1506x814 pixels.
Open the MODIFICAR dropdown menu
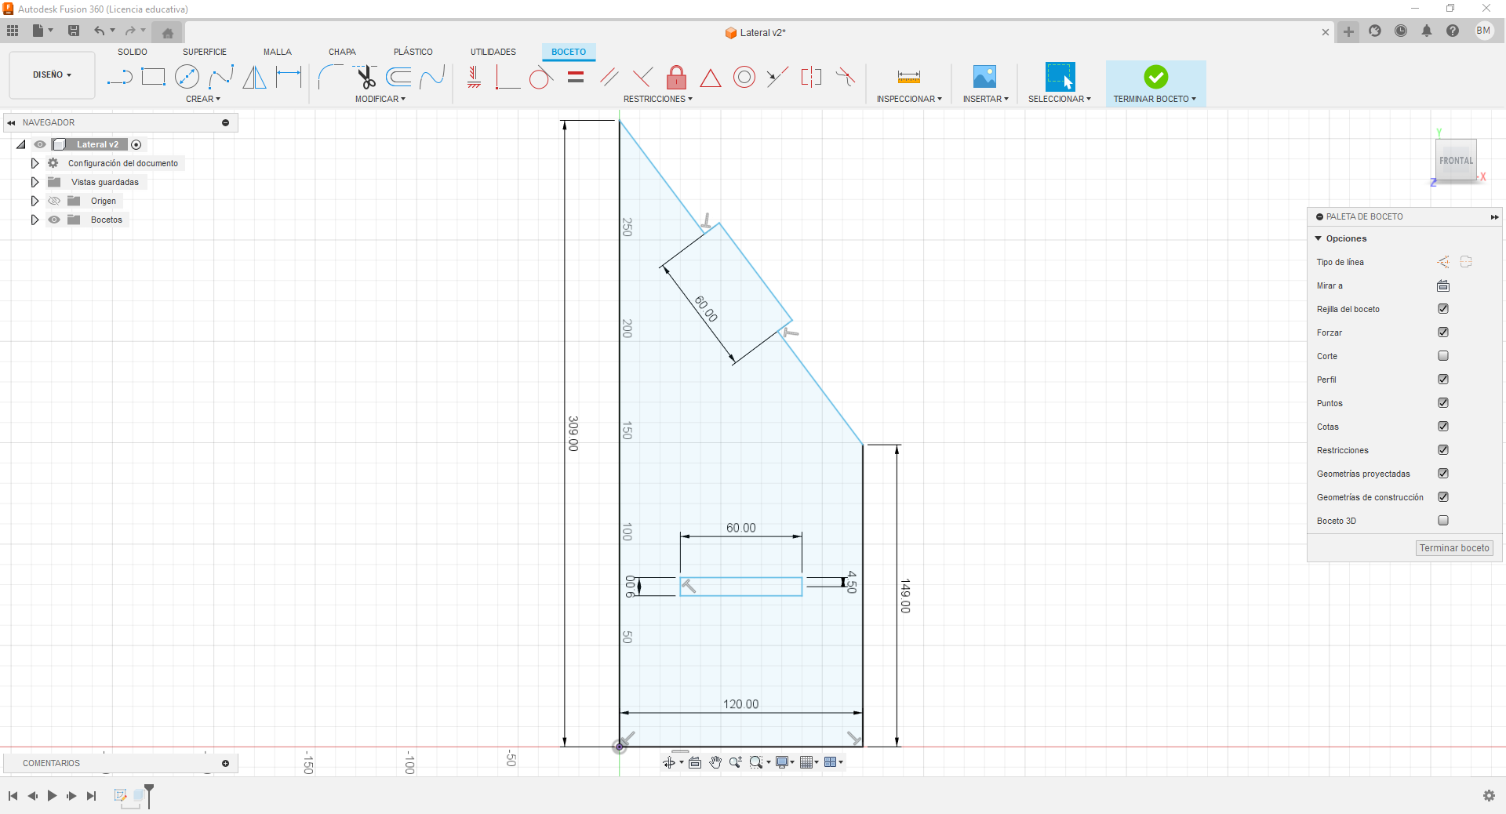380,99
